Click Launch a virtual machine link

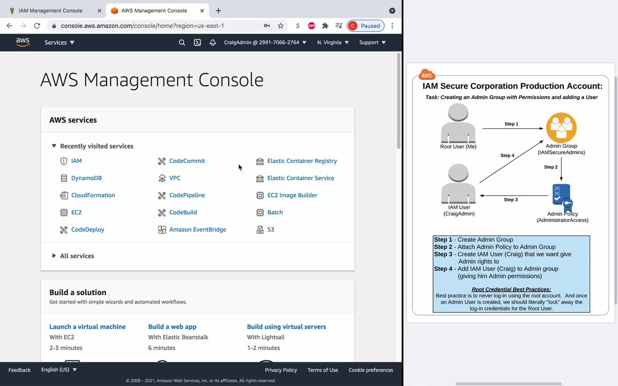click(x=87, y=327)
